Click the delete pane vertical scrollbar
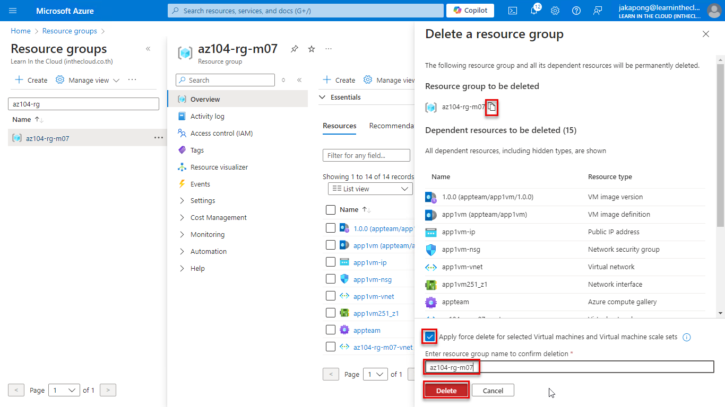 tap(721, 146)
